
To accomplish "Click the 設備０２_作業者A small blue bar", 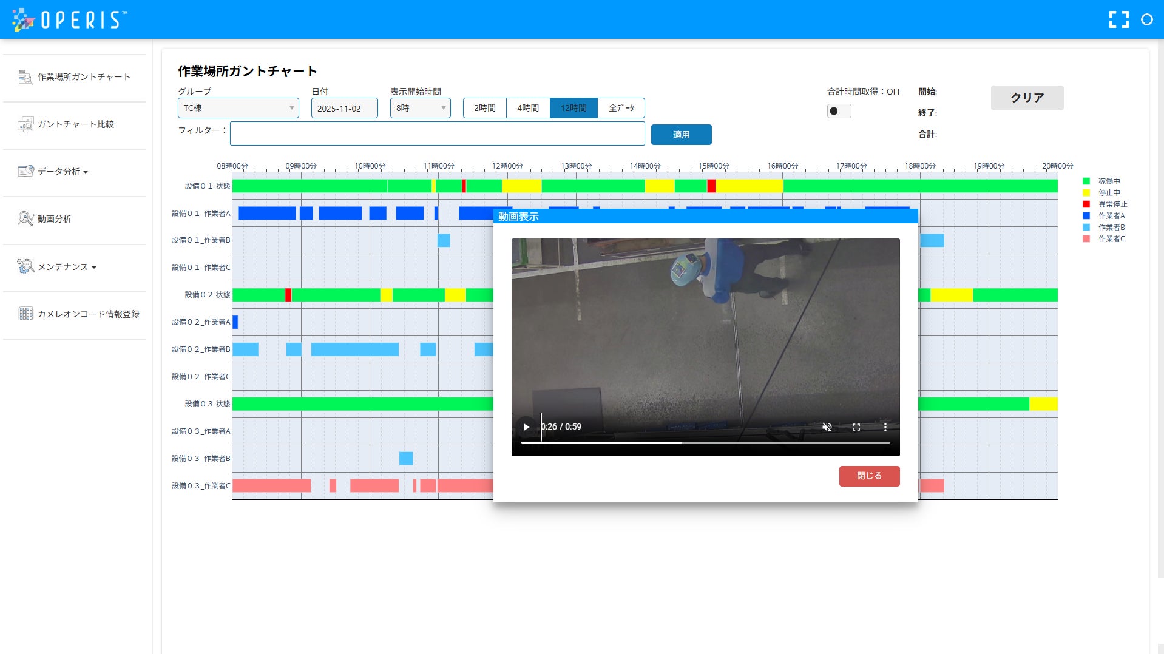I will click(x=235, y=322).
